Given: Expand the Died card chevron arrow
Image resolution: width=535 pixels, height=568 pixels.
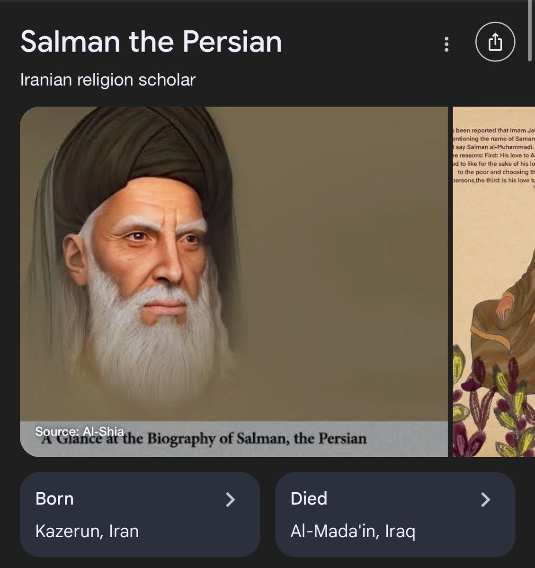Looking at the screenshot, I should click(485, 499).
